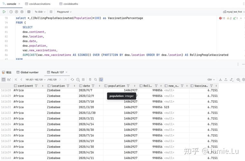Switch to Global number result tab

[x=27, y=72]
